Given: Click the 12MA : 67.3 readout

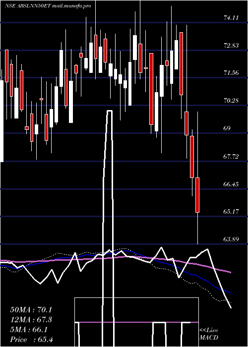Looking at the screenshot, I should [x=32, y=320].
